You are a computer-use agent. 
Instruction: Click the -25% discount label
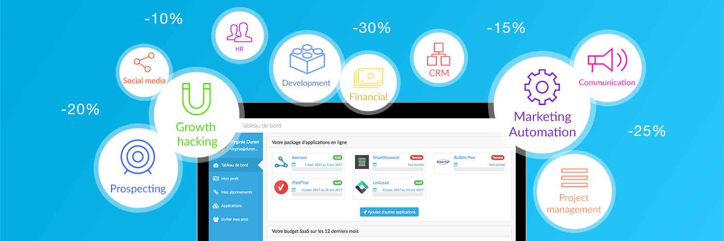(x=647, y=131)
